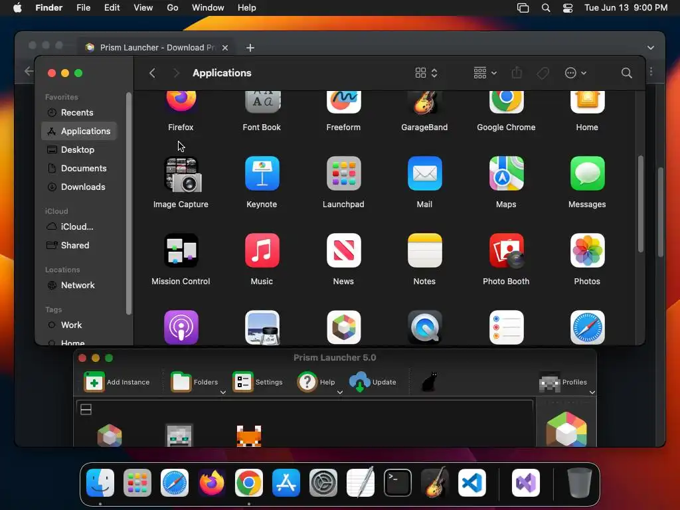Select the Podcasts app icon
The height and width of the screenshot is (510, 680).
(x=181, y=327)
